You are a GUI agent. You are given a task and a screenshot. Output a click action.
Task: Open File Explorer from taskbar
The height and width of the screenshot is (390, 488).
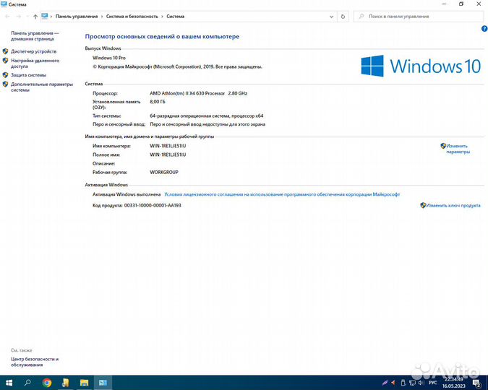84,383
